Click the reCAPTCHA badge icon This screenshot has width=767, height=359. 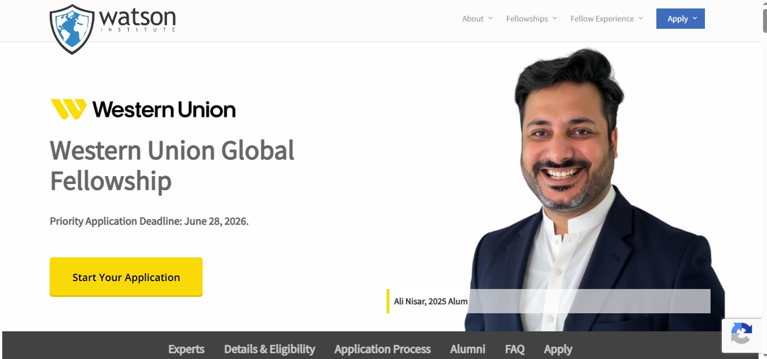[x=741, y=334]
